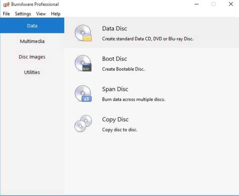Click "Burn data across multiple discs" description

[133, 99]
